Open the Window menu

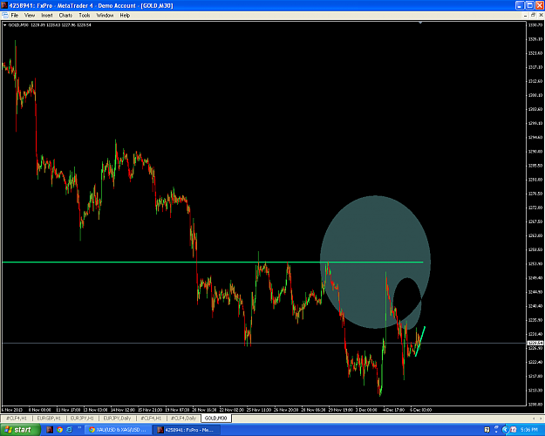(105, 16)
